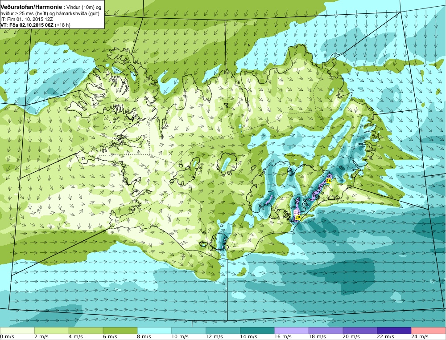Click the '22 m/s' legend label
446x340 pixels.
tap(386, 337)
